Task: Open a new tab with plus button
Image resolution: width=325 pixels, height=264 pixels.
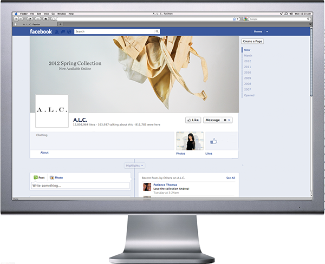Action: [60, 24]
